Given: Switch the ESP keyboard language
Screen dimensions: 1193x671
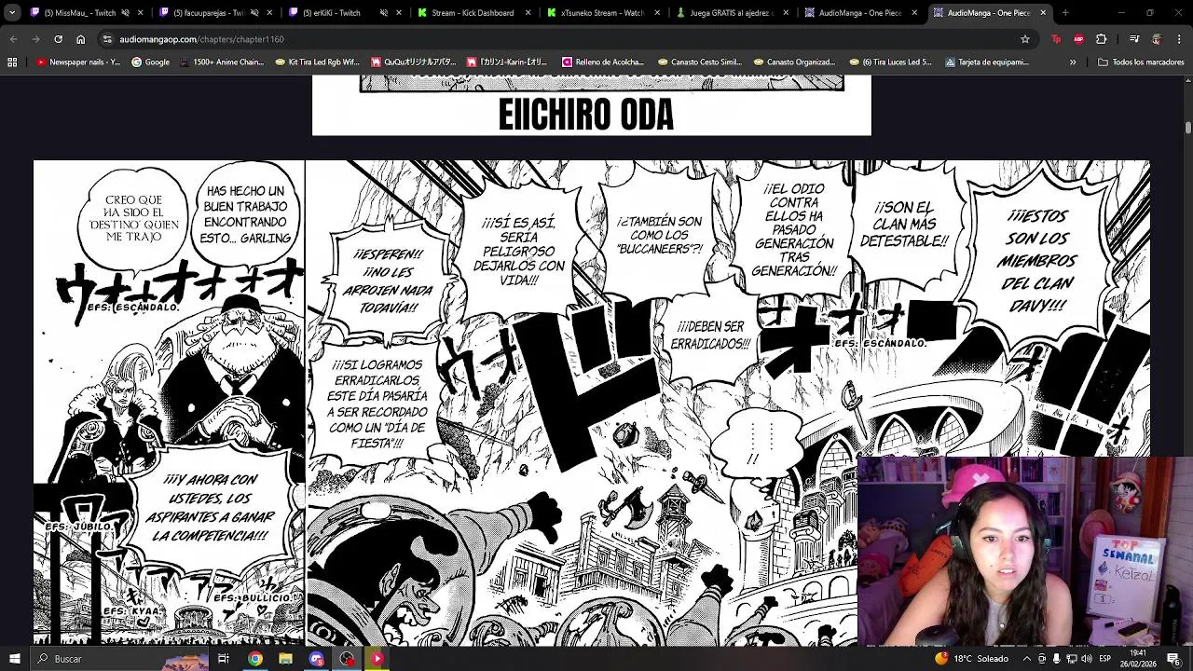Looking at the screenshot, I should 1104,659.
